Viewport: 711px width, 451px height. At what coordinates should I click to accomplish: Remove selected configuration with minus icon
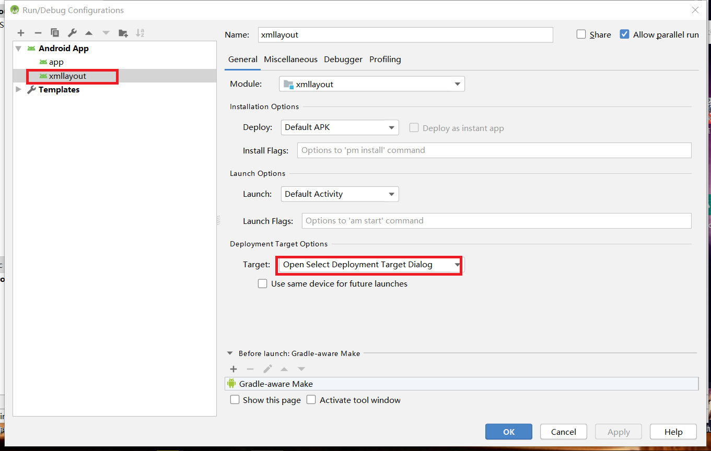coord(38,33)
